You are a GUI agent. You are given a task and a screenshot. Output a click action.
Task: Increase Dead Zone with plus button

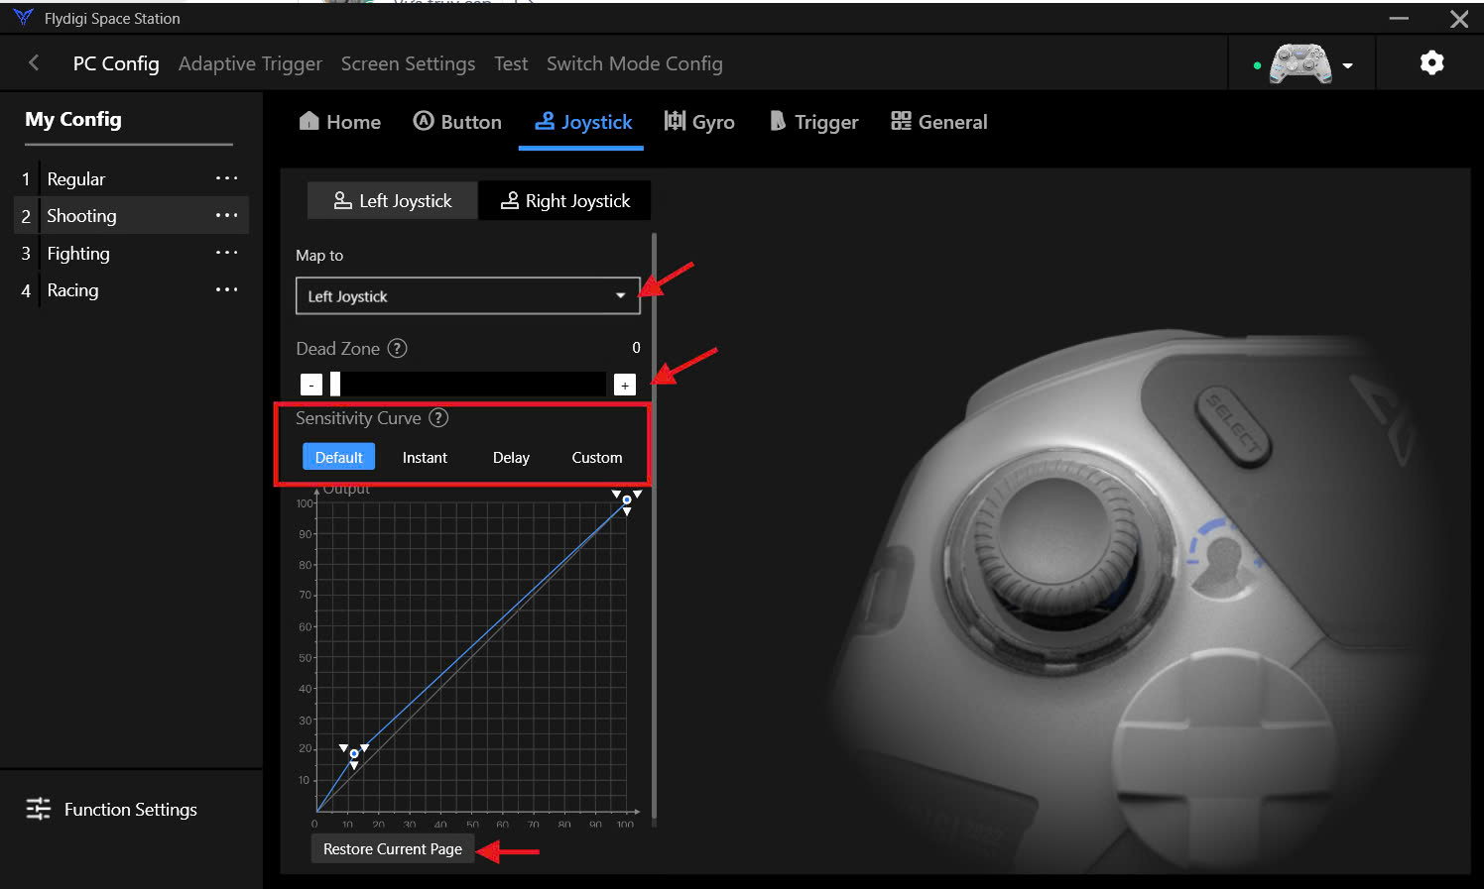click(625, 385)
